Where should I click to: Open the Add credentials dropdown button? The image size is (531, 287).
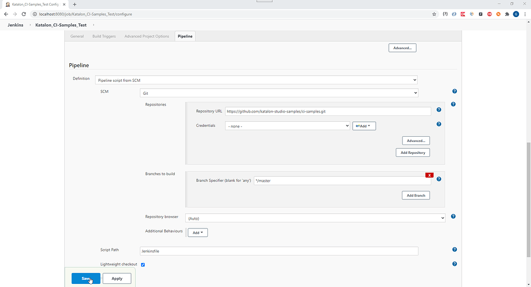364,126
